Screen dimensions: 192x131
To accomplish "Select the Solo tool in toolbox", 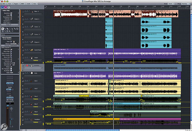I will click(17, 29).
